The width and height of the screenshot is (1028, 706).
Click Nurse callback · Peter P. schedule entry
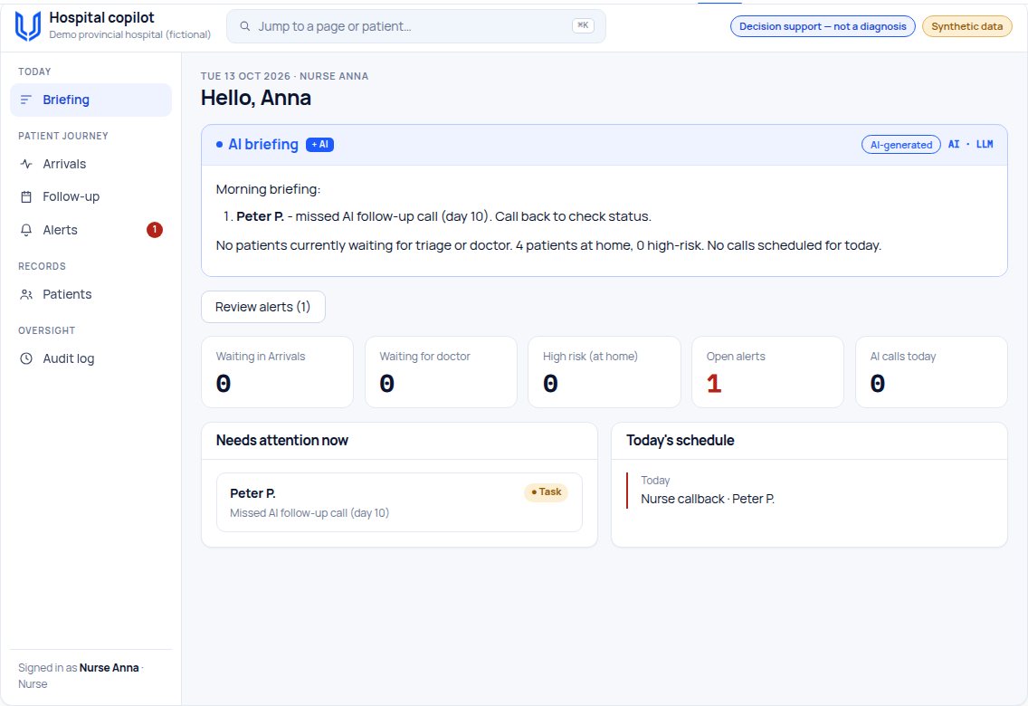click(708, 499)
